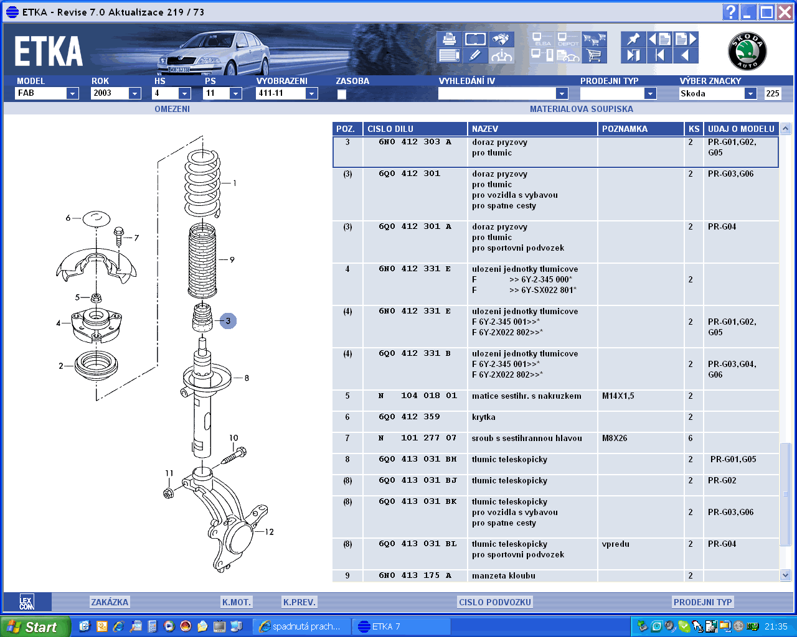Expand the VYHLEDÁNÍ IV dropdown

point(562,93)
